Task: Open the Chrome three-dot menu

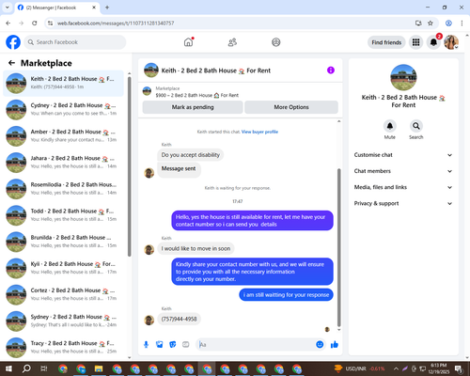Action: click(x=462, y=23)
